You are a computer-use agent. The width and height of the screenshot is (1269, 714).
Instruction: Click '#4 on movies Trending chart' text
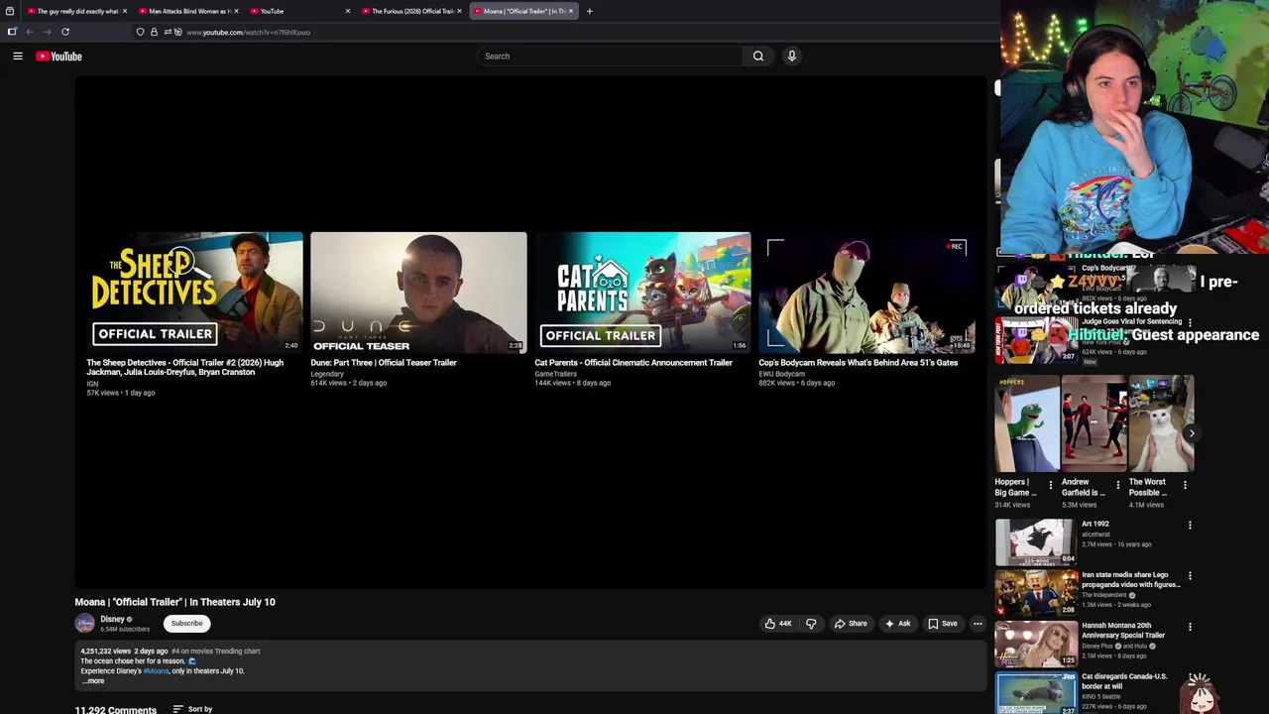click(216, 652)
